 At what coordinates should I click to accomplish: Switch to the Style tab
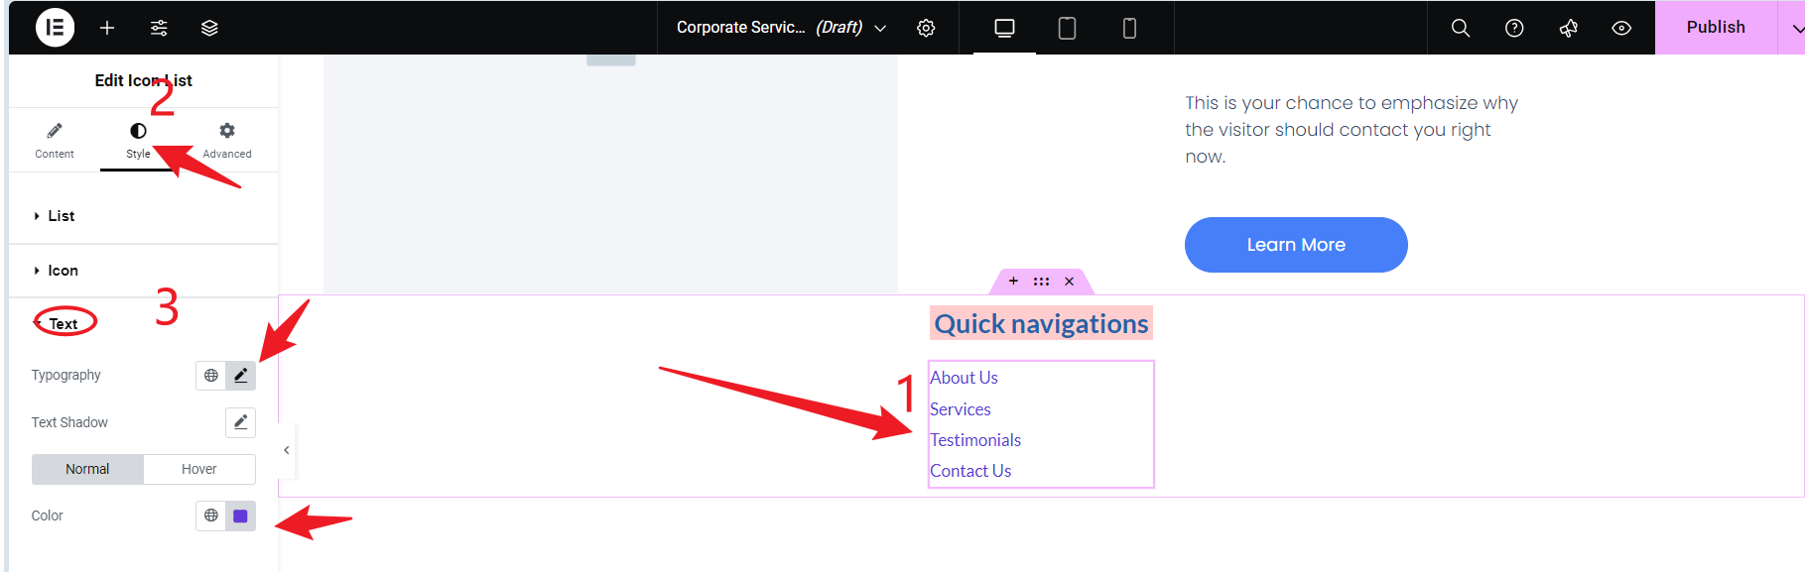pos(138,141)
